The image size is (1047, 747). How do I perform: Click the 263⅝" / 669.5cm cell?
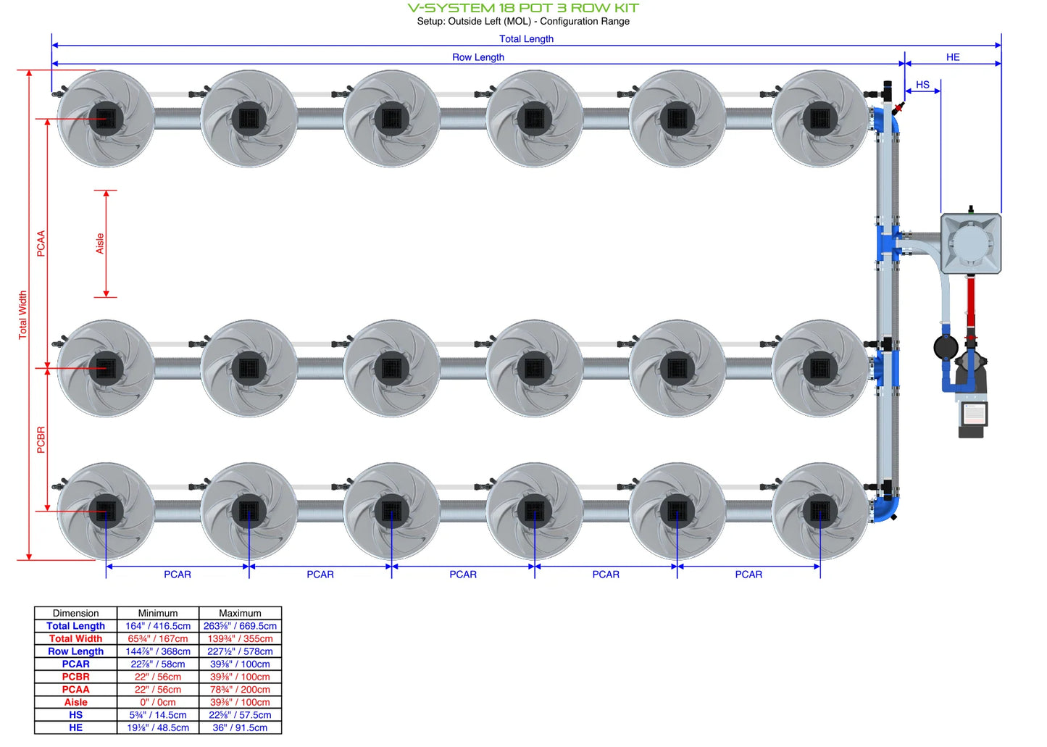(240, 626)
